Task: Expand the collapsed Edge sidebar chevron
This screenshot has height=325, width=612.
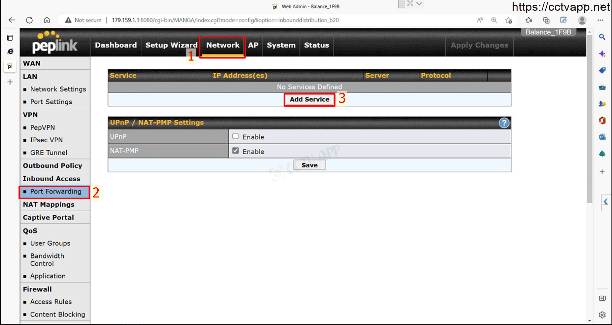Action: 606,202
